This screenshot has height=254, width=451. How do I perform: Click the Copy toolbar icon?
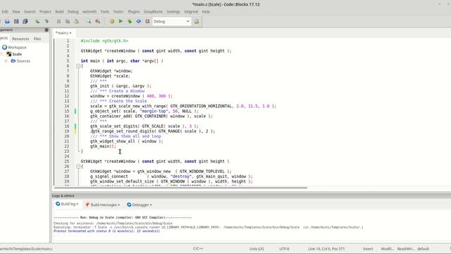[x=68, y=21]
